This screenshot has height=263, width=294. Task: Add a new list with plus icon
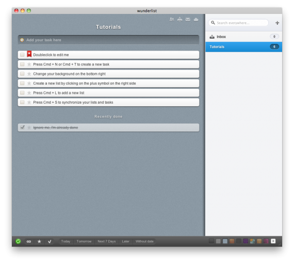click(277, 23)
